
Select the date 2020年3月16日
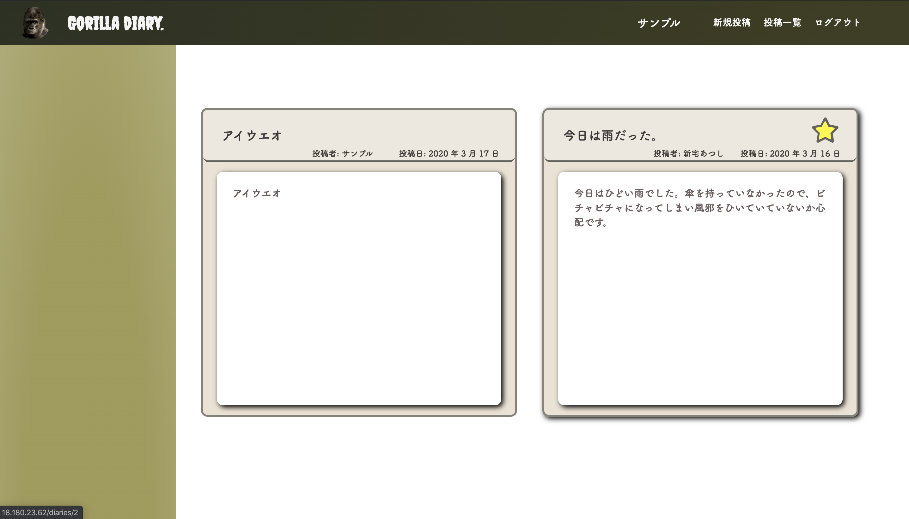click(x=803, y=153)
